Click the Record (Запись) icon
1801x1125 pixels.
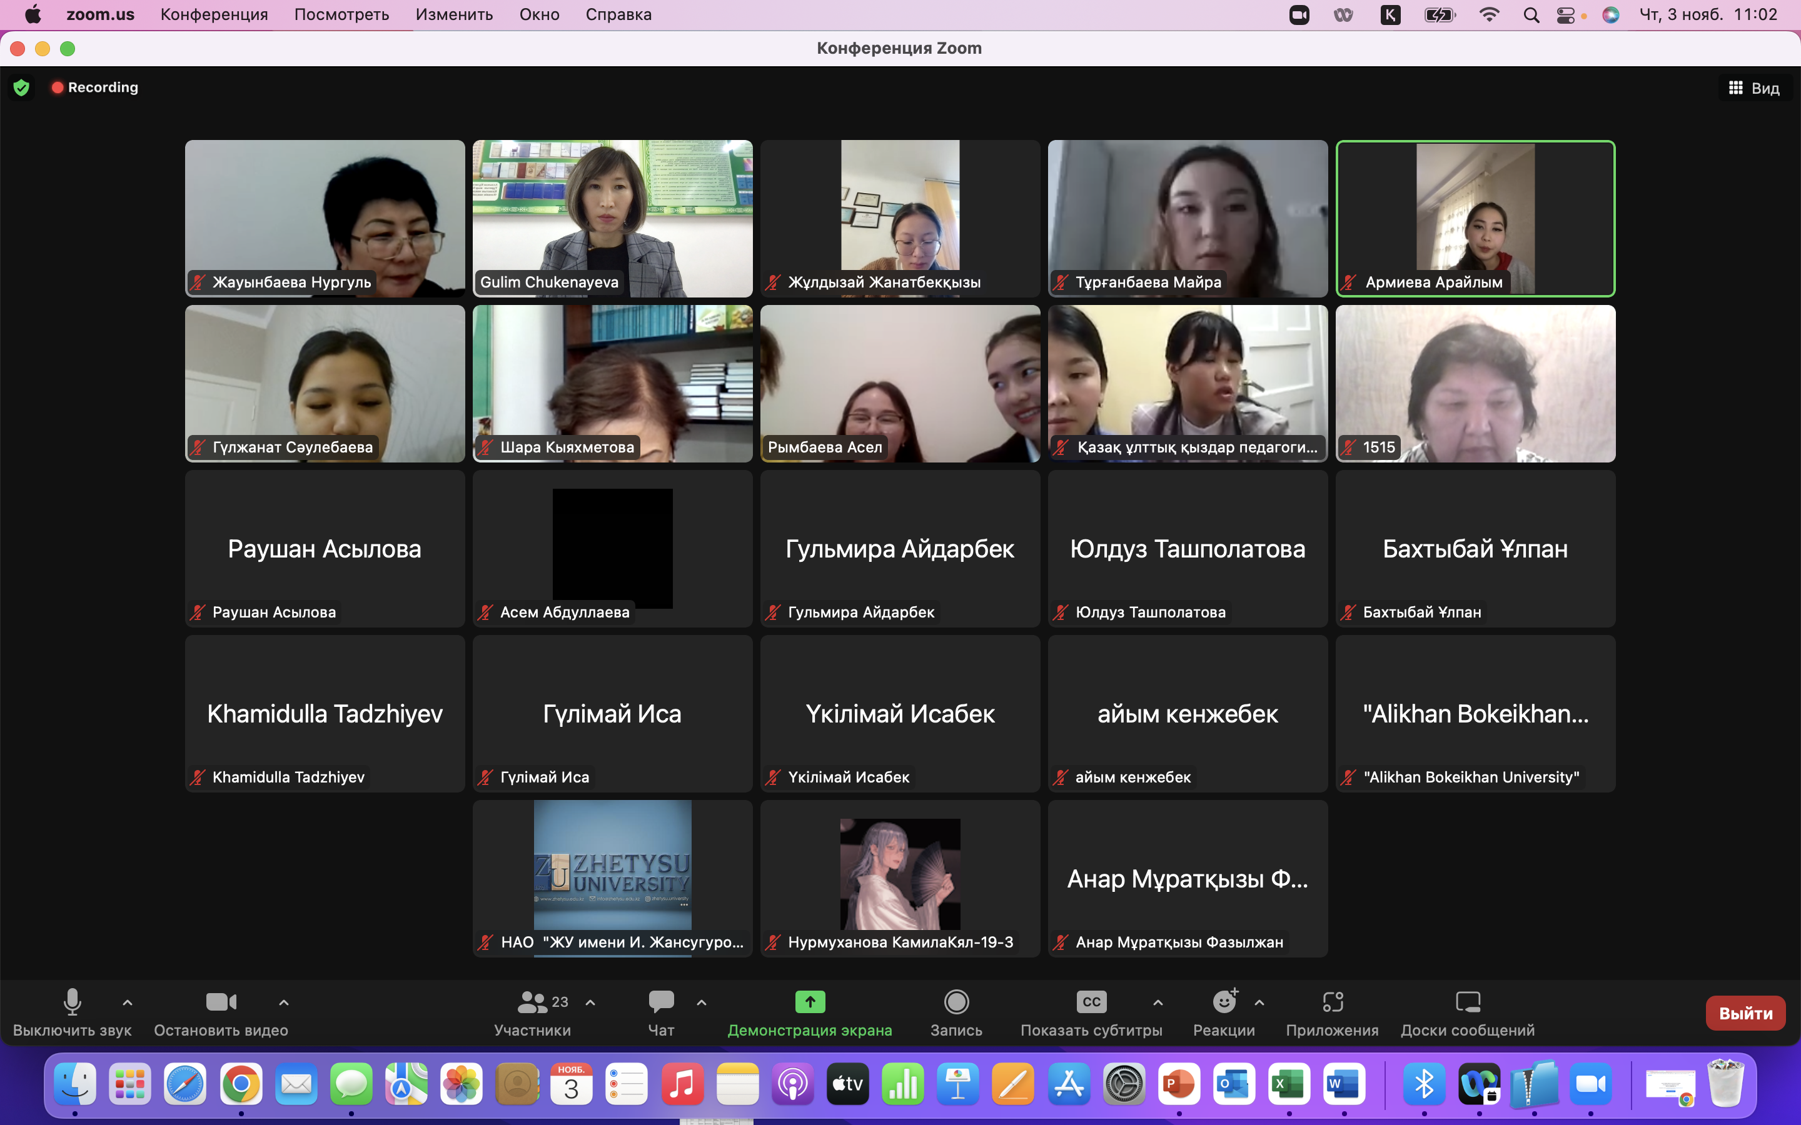click(x=956, y=1002)
